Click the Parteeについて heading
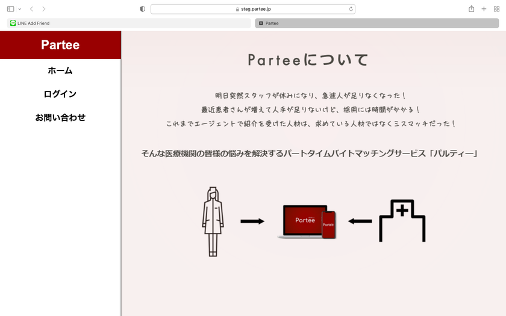 pos(308,60)
